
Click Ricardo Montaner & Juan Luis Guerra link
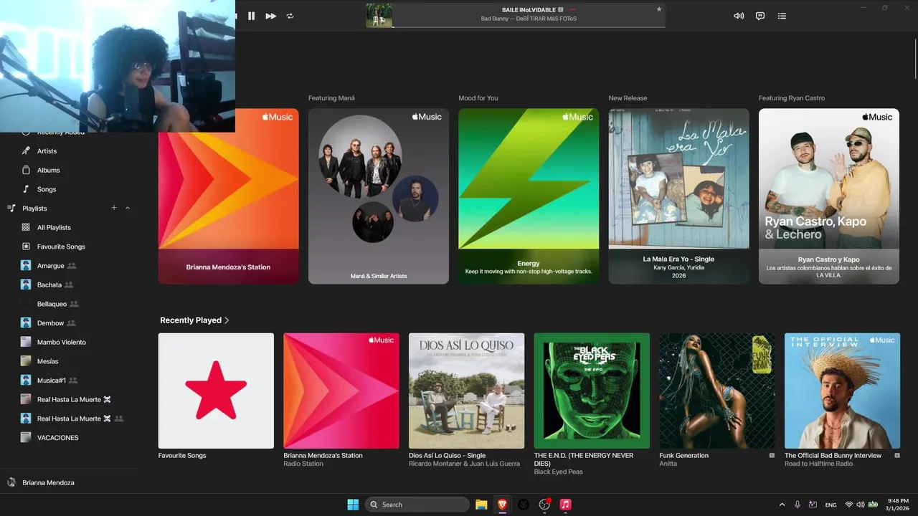click(x=464, y=464)
